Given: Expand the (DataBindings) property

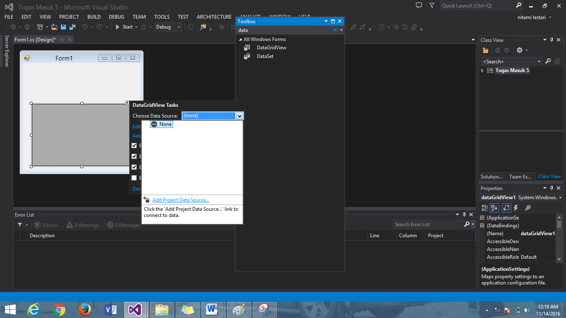Looking at the screenshot, I should (x=482, y=225).
